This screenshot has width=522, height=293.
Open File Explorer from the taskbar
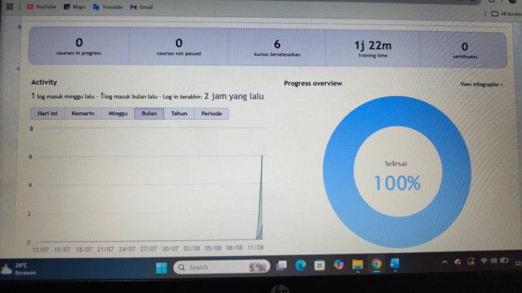click(x=357, y=265)
